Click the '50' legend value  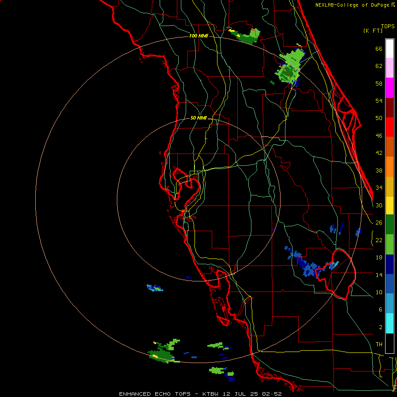click(x=379, y=118)
